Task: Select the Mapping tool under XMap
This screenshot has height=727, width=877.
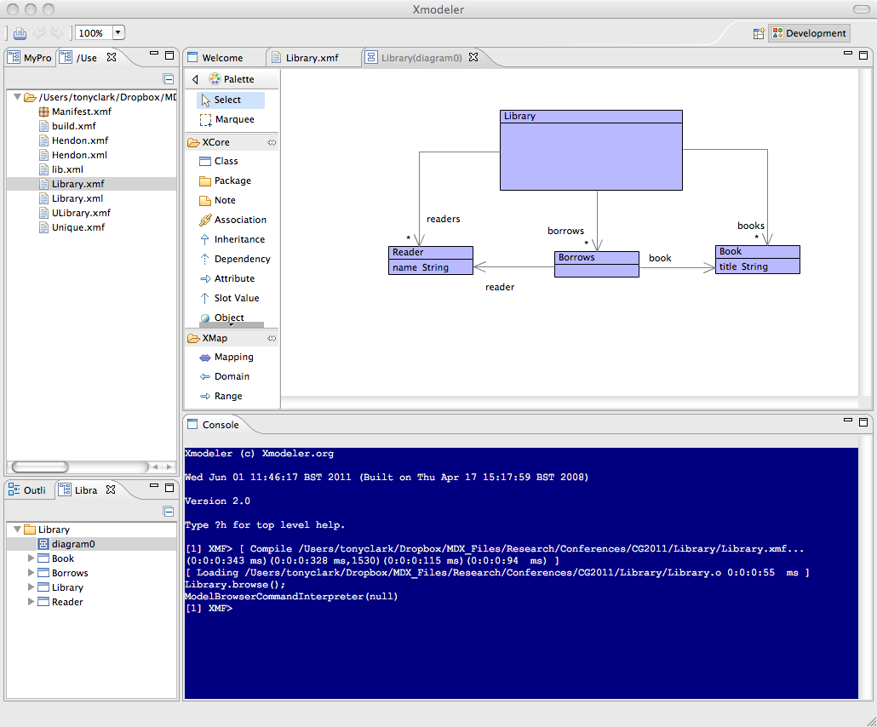Action: [233, 357]
